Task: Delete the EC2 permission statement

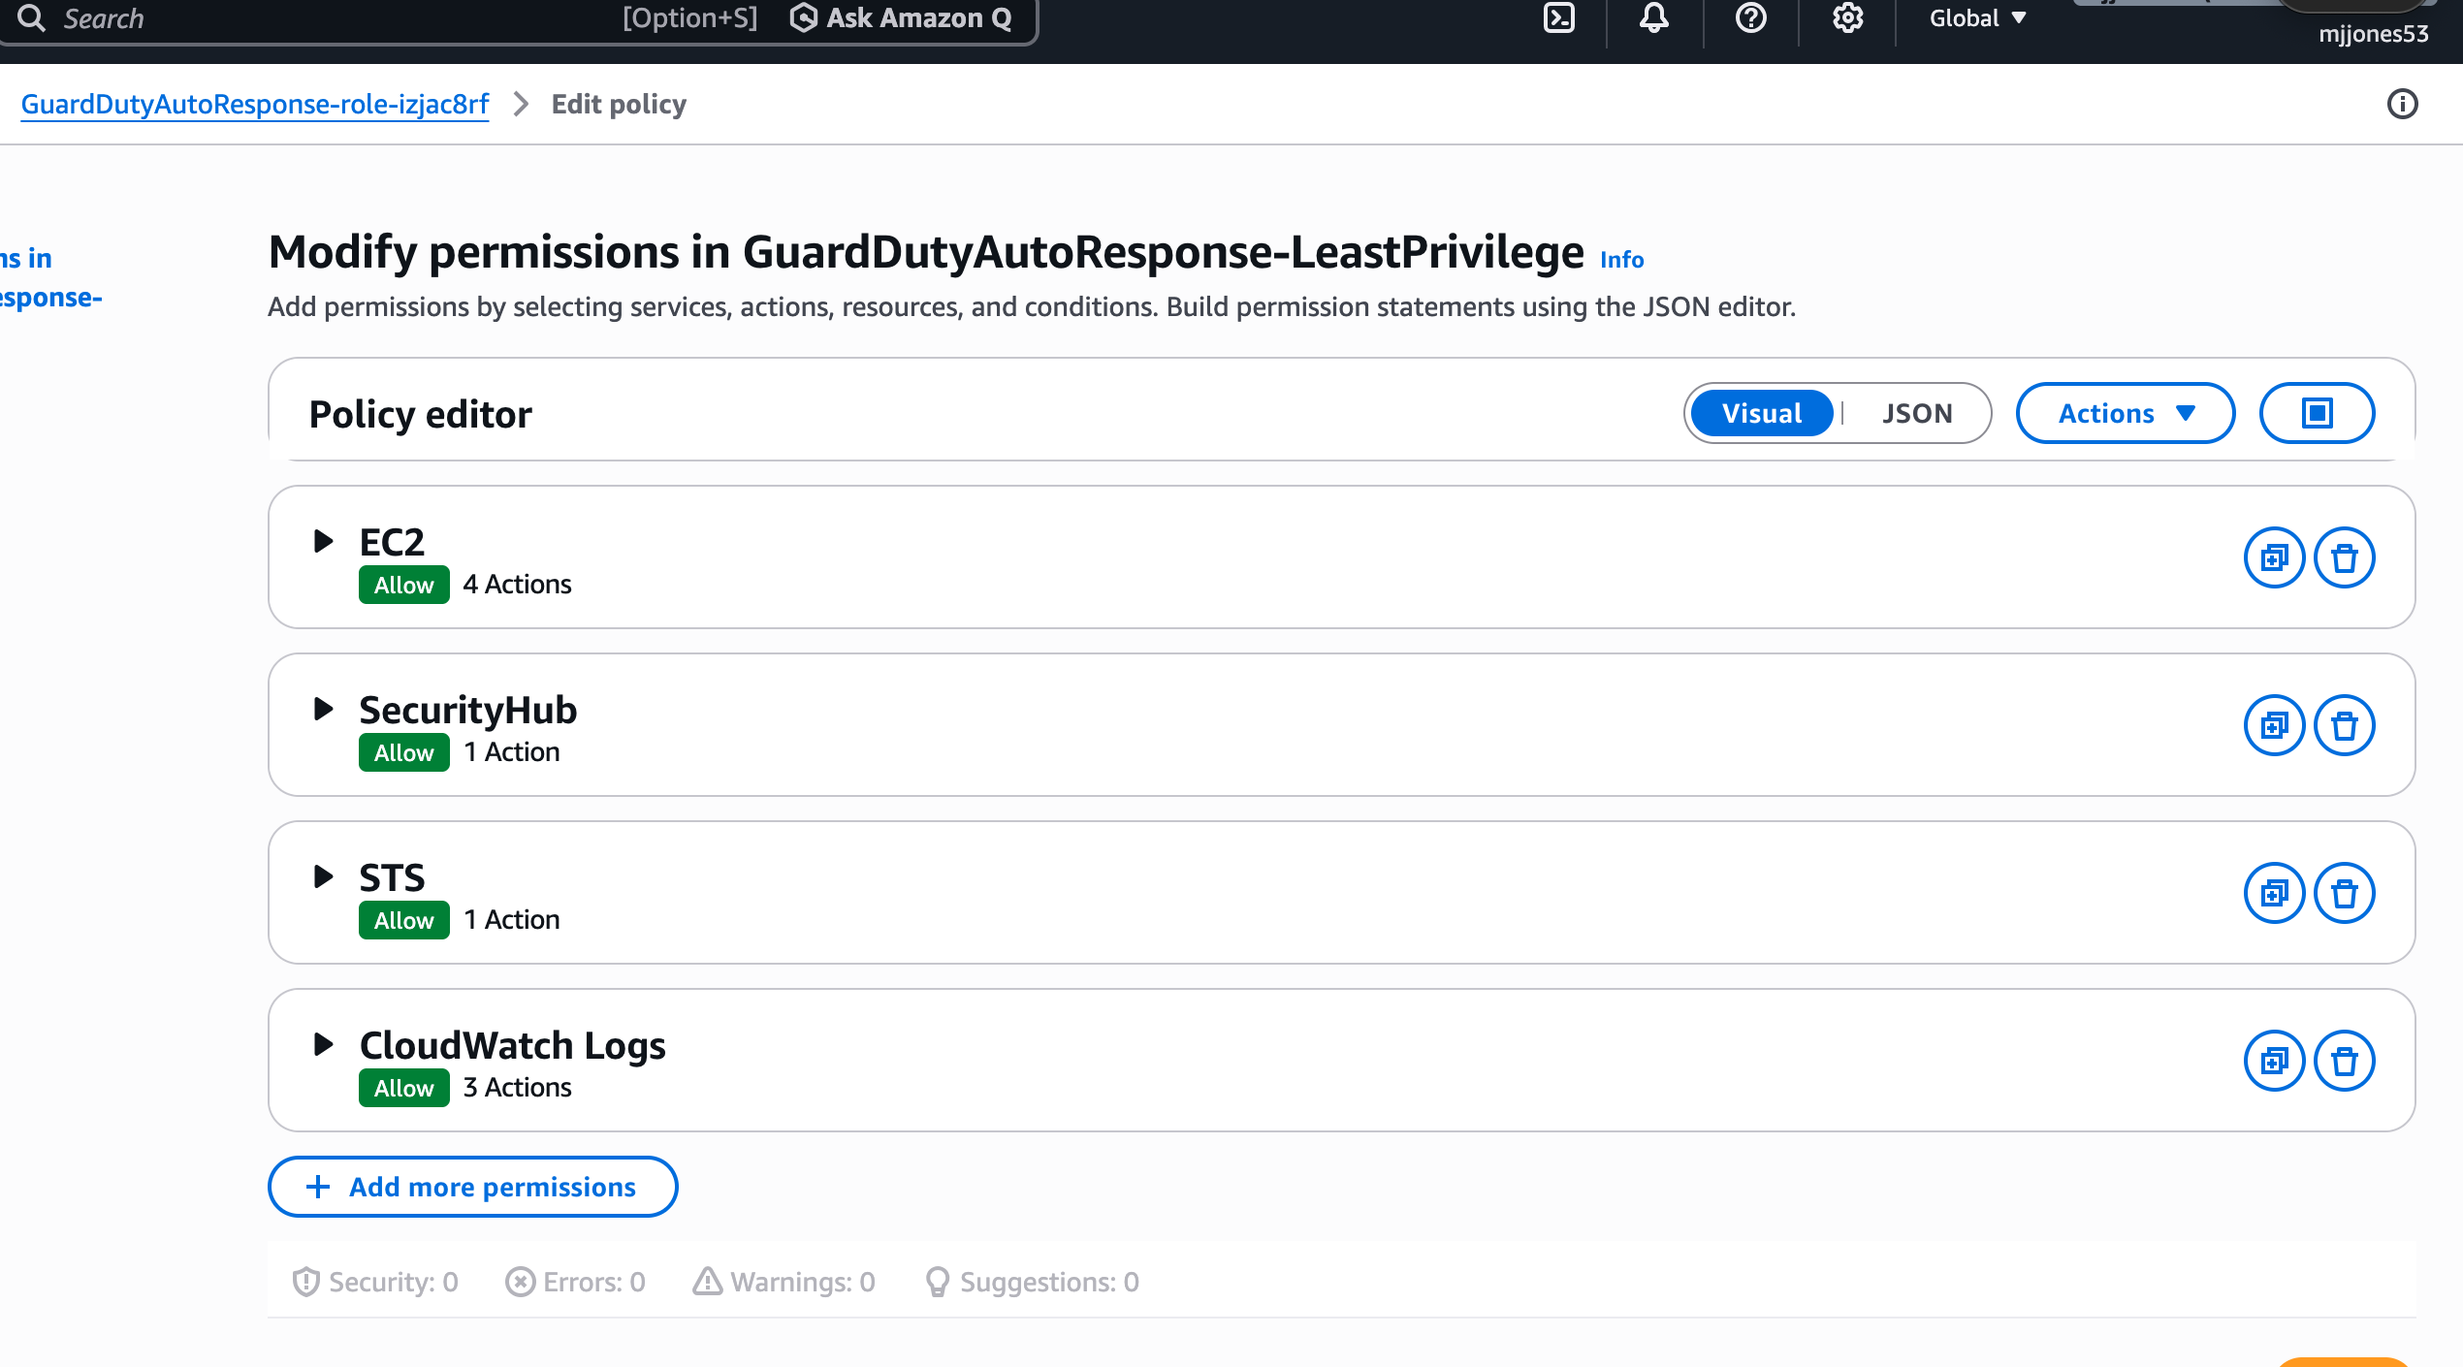Action: click(x=2344, y=557)
